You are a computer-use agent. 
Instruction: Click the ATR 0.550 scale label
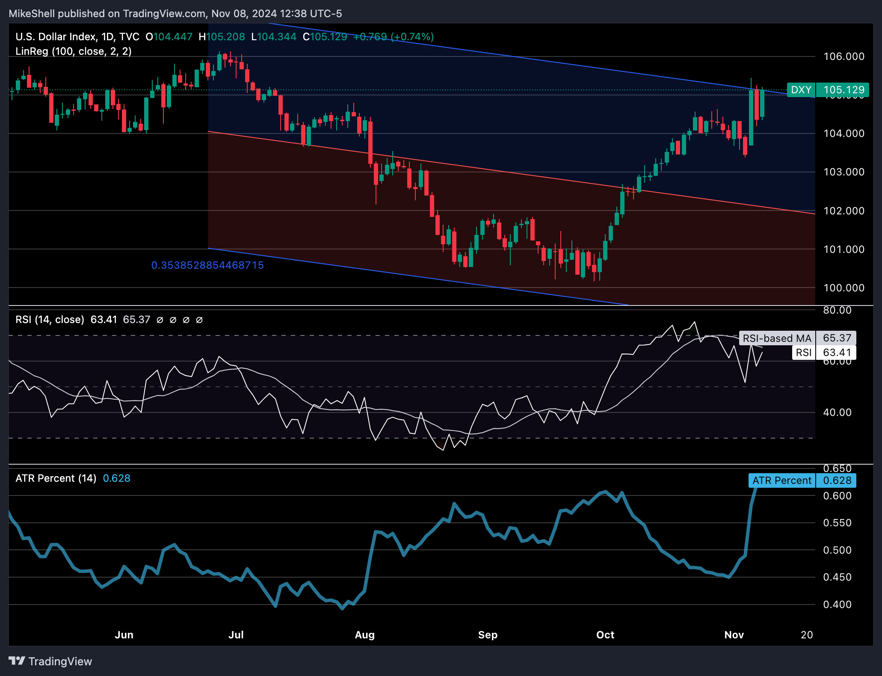(837, 523)
